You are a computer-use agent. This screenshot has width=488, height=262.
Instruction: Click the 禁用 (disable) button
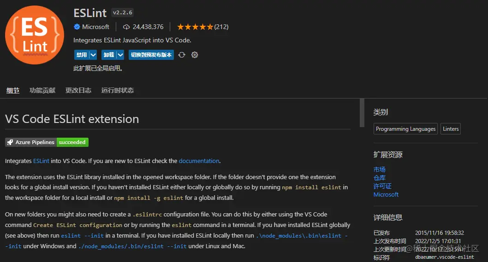[x=81, y=55]
